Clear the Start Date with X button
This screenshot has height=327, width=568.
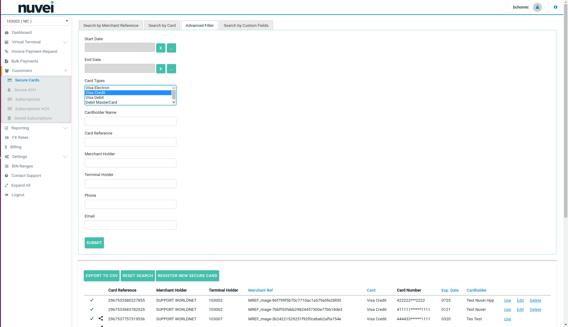(x=160, y=48)
